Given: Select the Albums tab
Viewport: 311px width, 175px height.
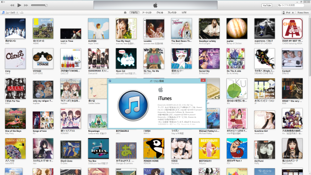Looking at the screenshot, I should tap(134, 13).
